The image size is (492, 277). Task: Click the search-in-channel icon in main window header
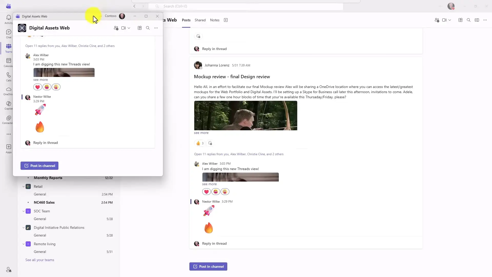pyautogui.click(x=469, y=20)
